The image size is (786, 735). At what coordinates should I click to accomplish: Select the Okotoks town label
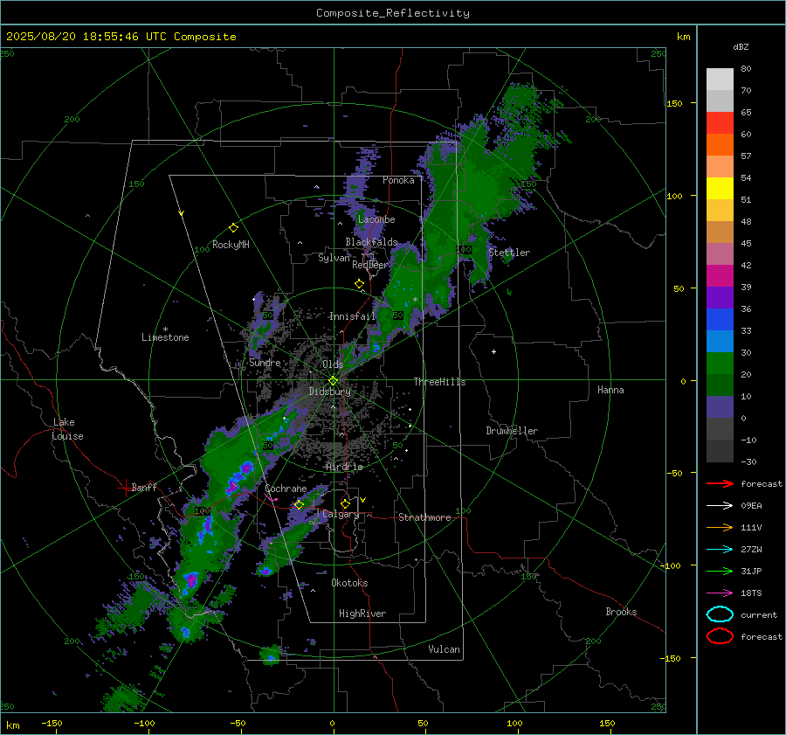[349, 582]
